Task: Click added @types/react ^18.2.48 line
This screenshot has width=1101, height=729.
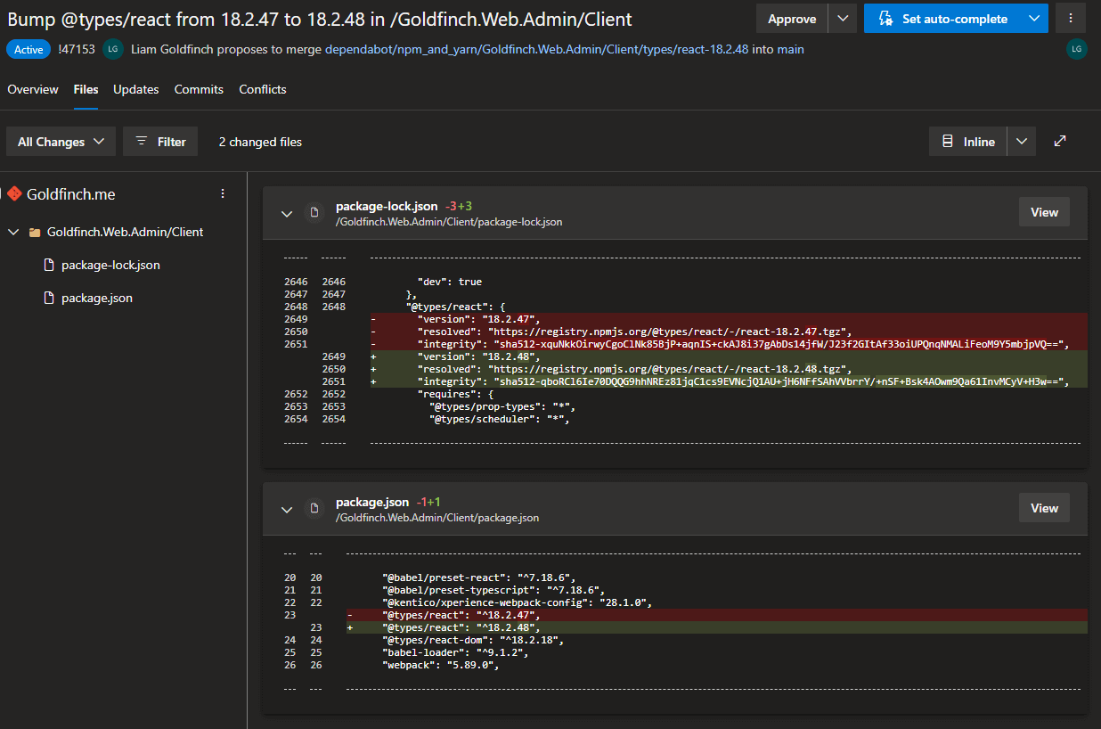Action: (716, 627)
